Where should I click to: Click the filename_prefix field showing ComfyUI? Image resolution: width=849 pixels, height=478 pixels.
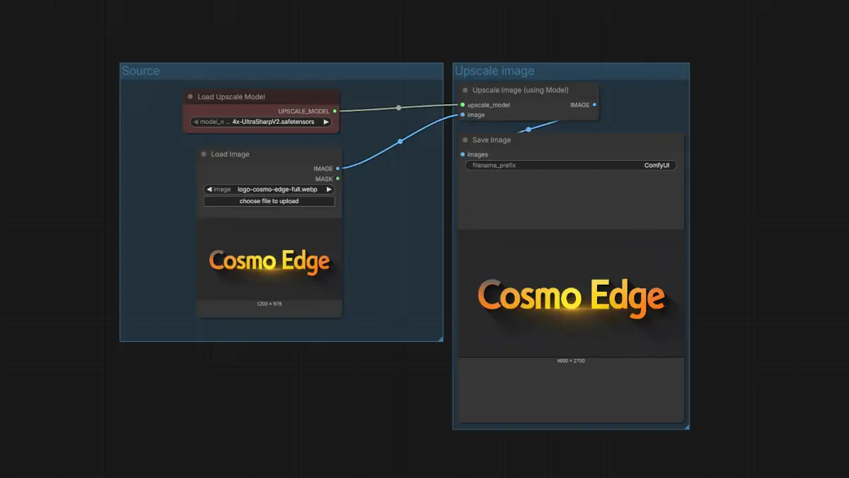(x=570, y=166)
